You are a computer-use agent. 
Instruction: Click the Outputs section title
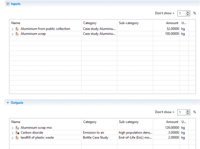point(17,103)
